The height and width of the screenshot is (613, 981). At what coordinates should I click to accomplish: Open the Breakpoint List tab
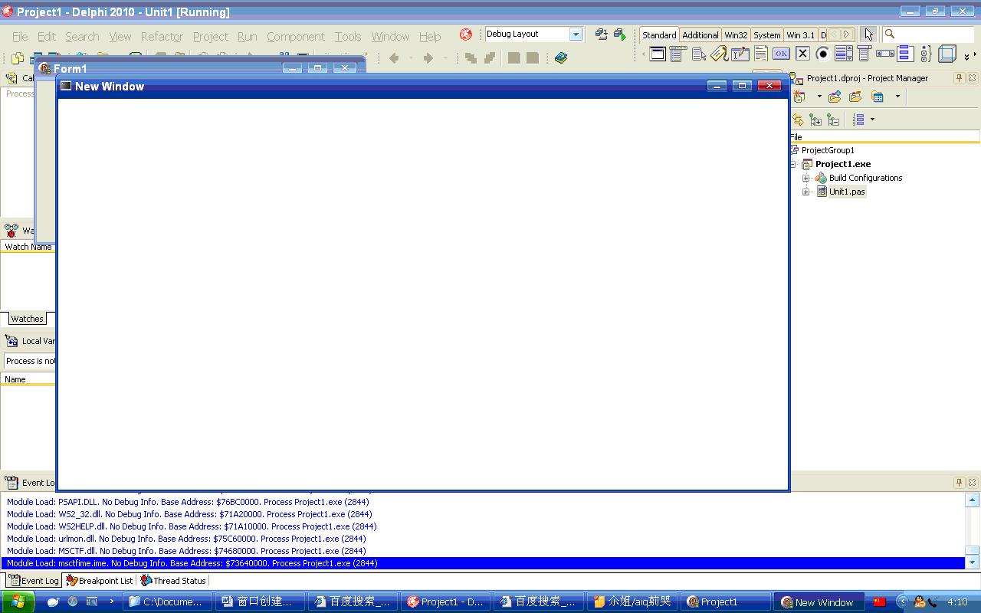[100, 581]
